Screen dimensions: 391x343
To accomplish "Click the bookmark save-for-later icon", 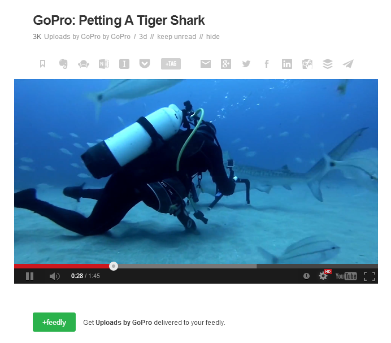I will 42,64.
